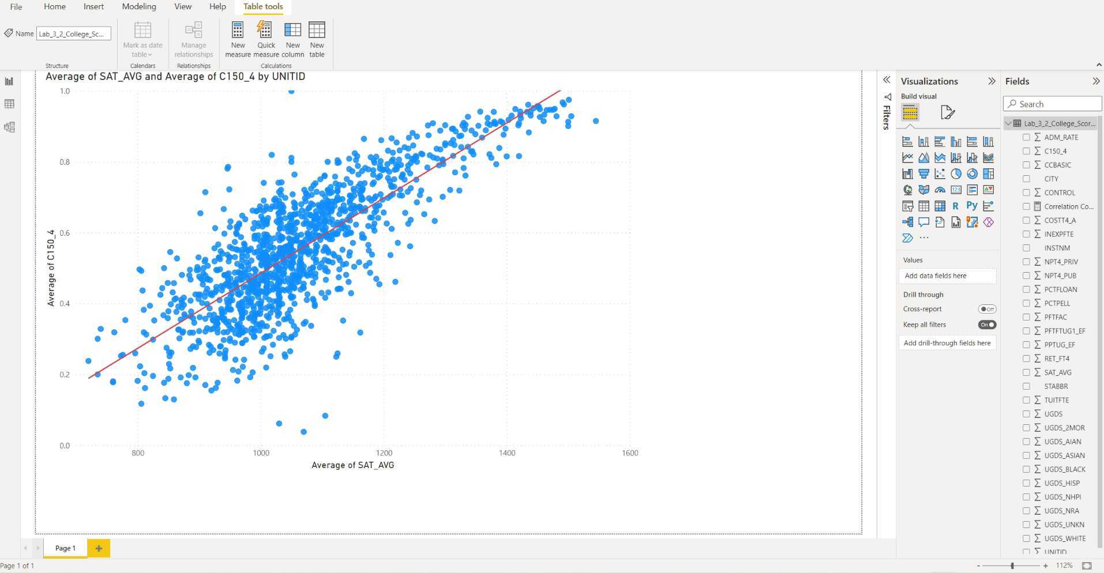The height and width of the screenshot is (573, 1104).
Task: Select the Donut chart visualization
Action: [x=972, y=174]
